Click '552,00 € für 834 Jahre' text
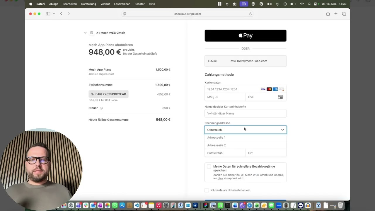The image size is (375, 211). click(x=103, y=100)
